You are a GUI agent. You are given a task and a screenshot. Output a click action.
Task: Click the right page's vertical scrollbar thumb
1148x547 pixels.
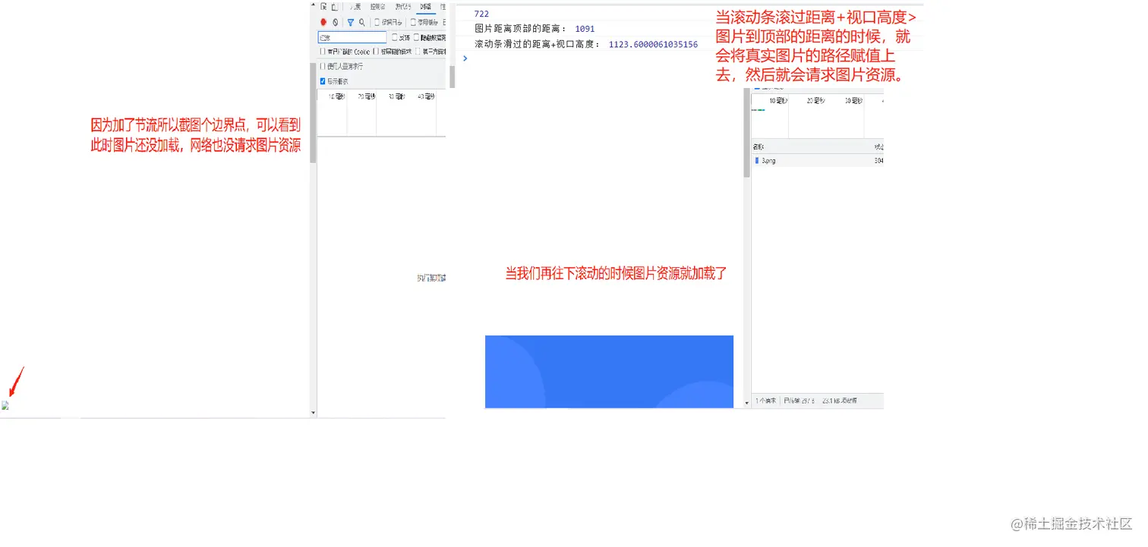point(746,134)
